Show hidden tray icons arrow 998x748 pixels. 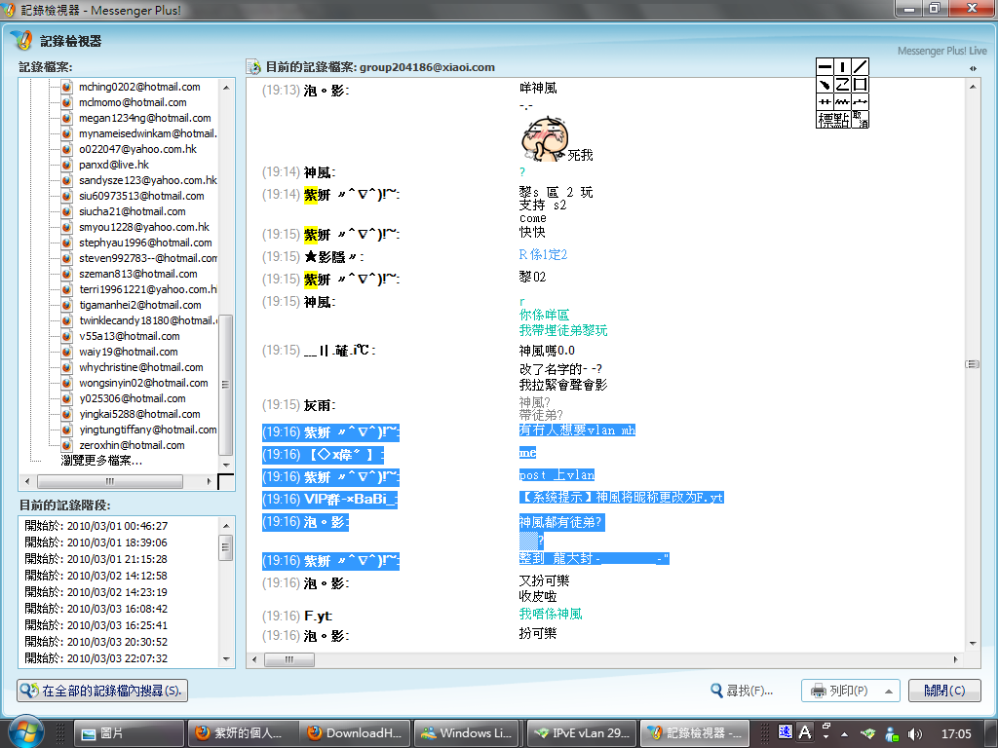[x=845, y=734]
